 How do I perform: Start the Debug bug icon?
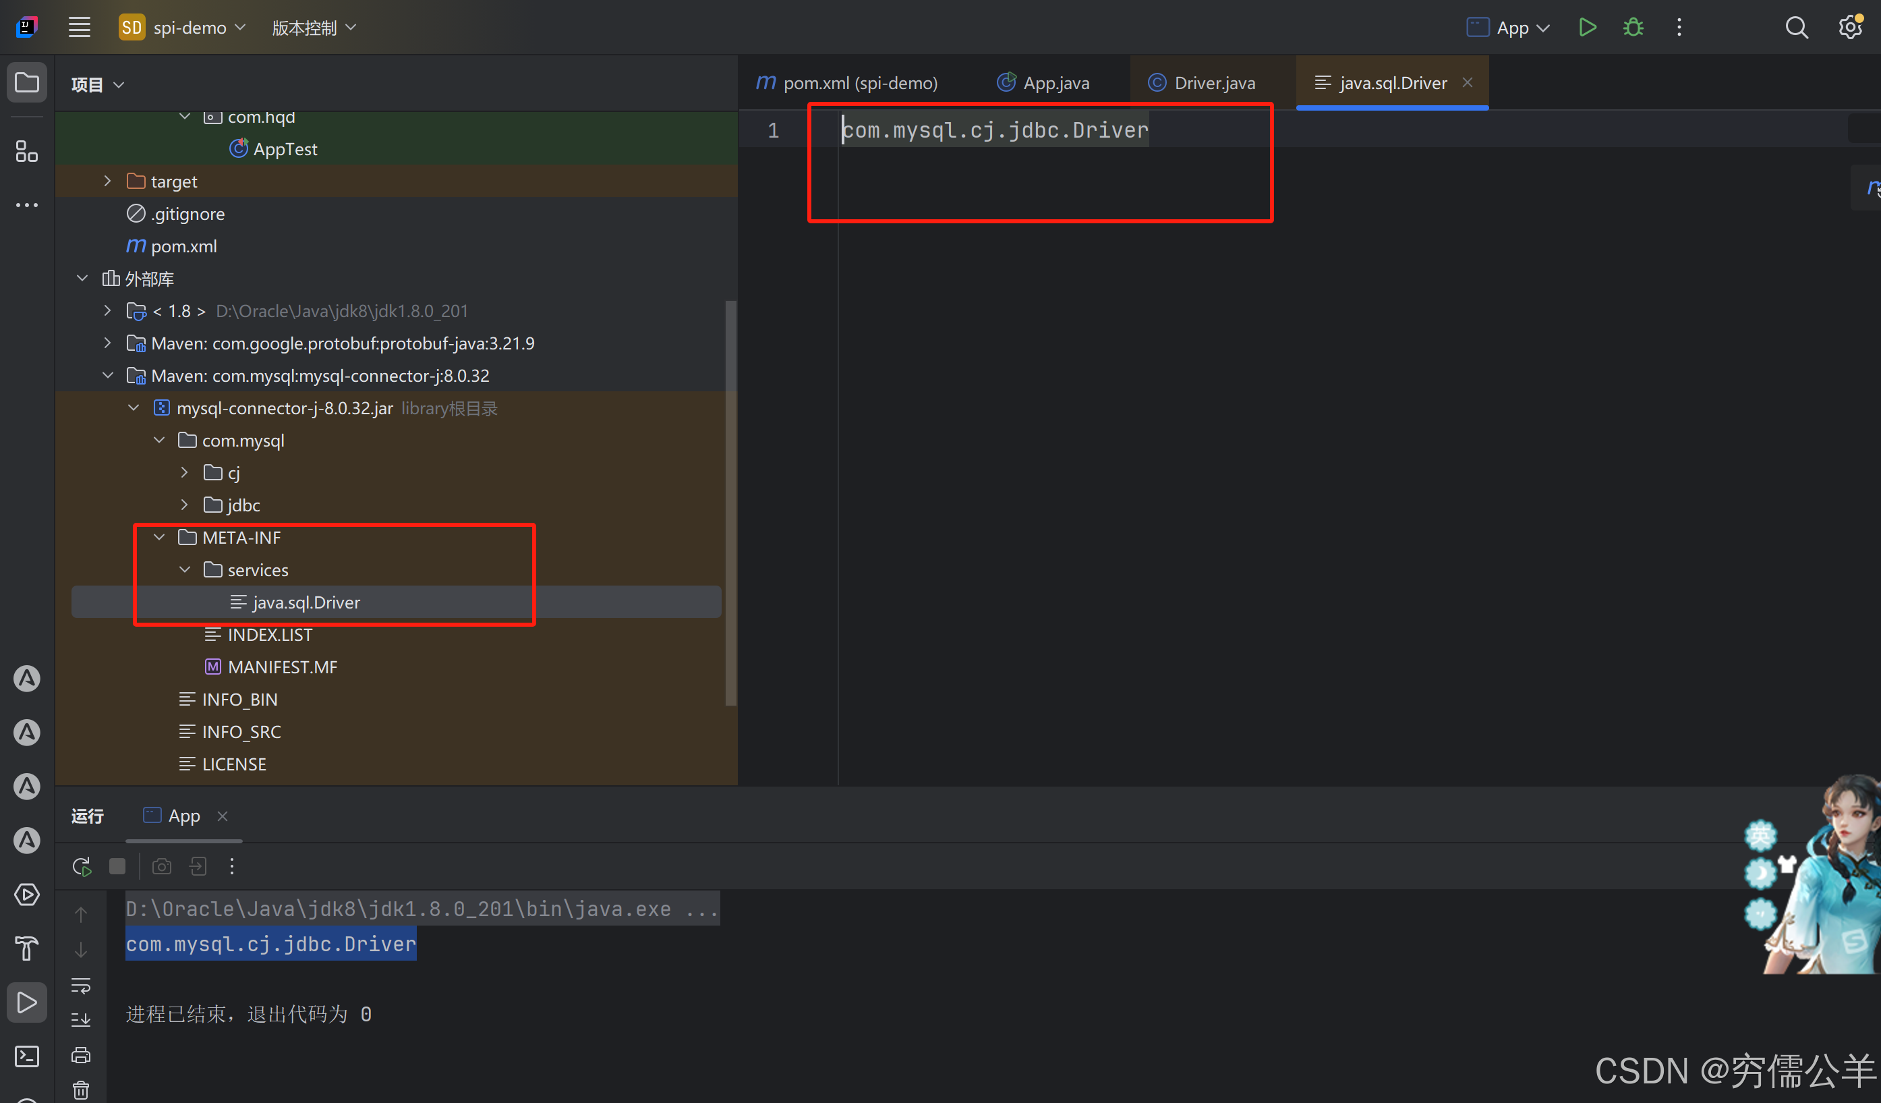point(1633,28)
